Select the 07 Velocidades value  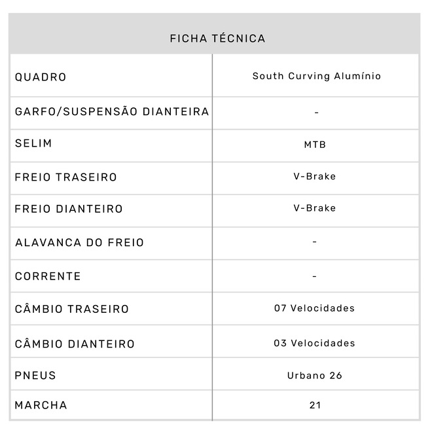314,308
